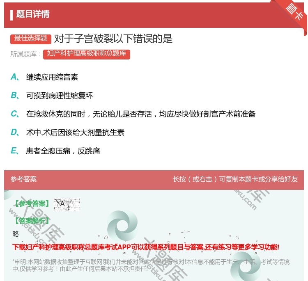The width and height of the screenshot is (308, 281).
Task: Click the letter E option marker
Action: 15,151
